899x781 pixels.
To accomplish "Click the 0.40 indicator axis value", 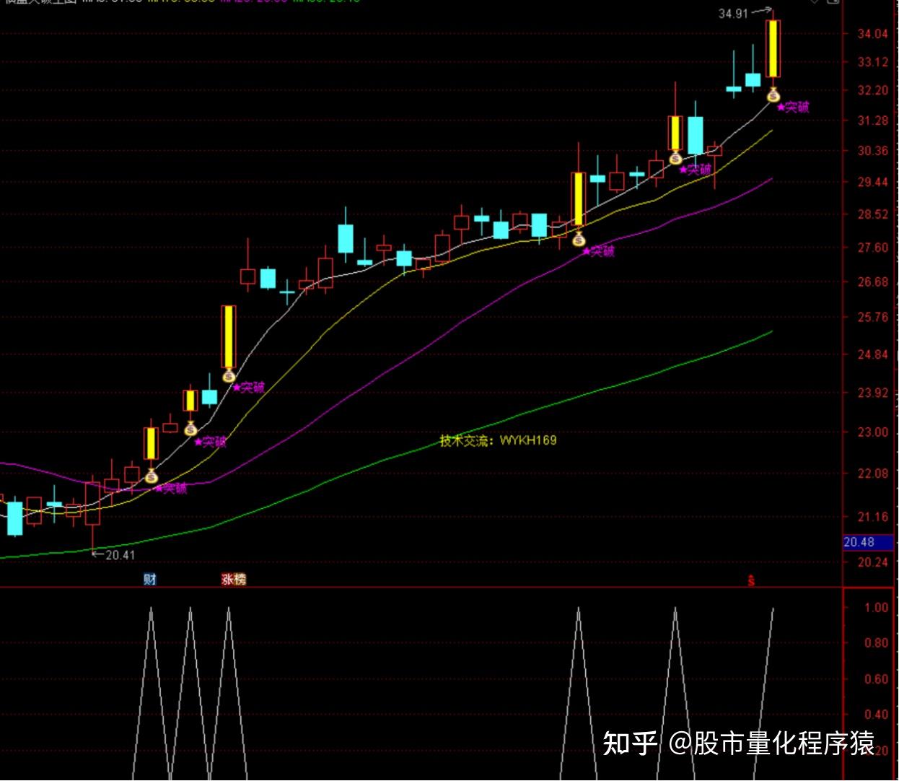I will coord(877,715).
